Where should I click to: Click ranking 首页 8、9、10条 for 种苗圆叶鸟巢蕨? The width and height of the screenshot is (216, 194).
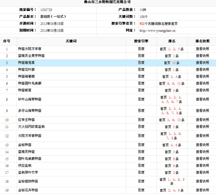coord(172,83)
